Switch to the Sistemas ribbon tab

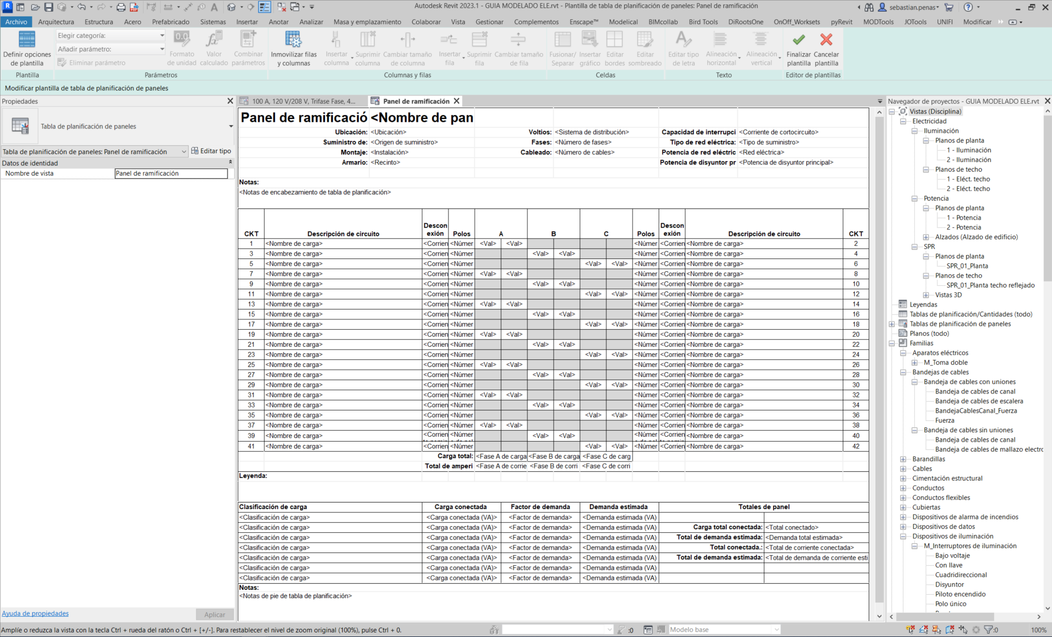[x=213, y=22]
